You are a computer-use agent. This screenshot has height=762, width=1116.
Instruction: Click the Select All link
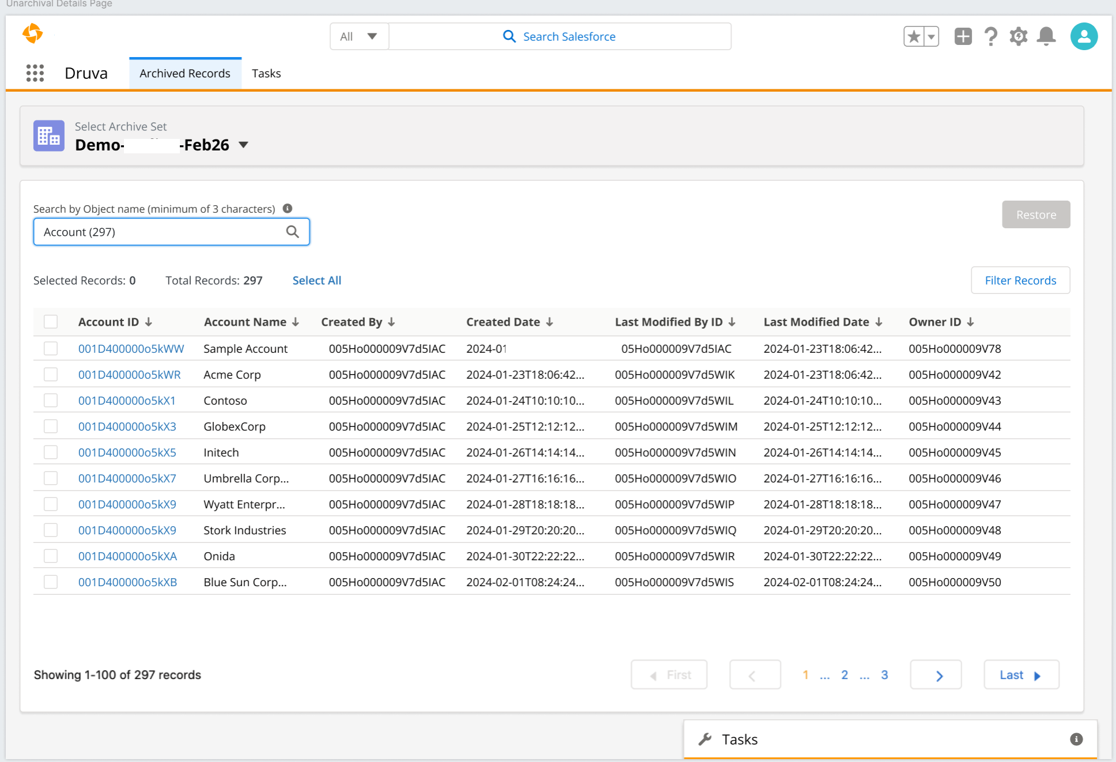pyautogui.click(x=316, y=280)
